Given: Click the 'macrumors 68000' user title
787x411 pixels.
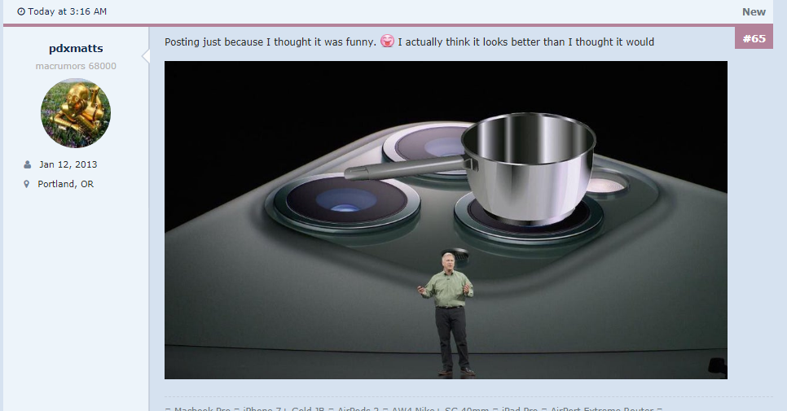Looking at the screenshot, I should [x=76, y=66].
